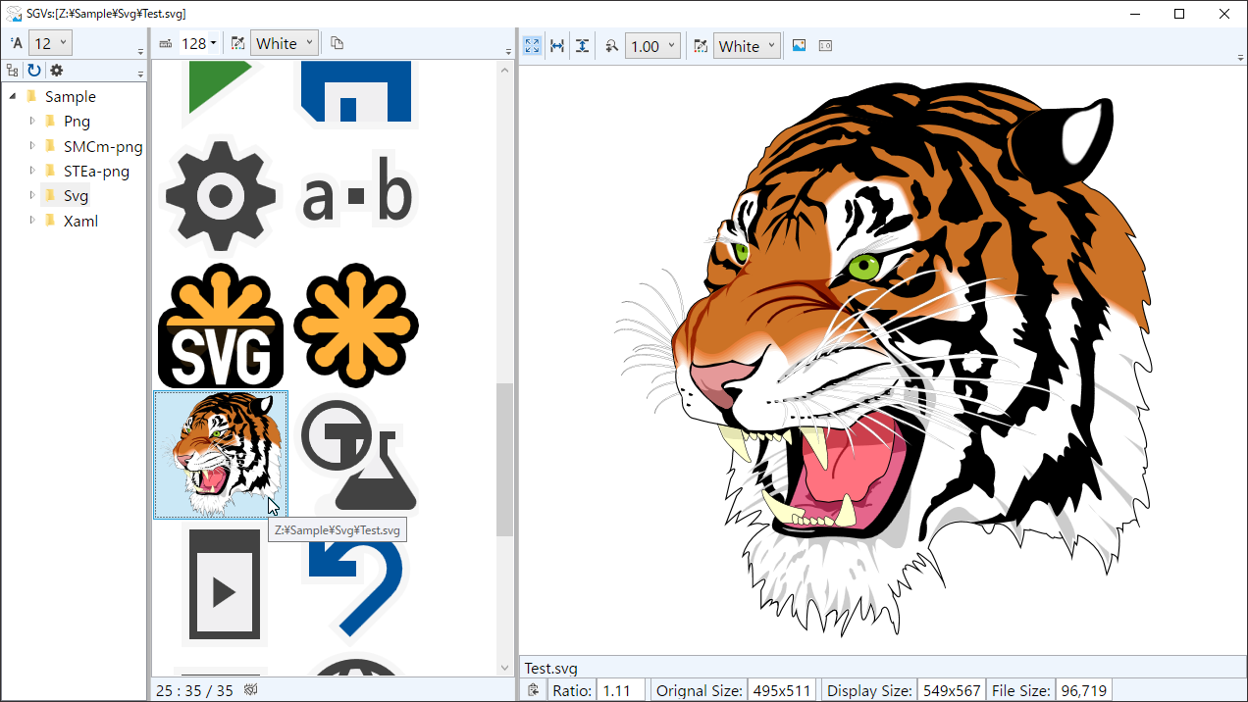Select the SMCm-png folder
The height and width of the screenshot is (702, 1248).
[103, 147]
